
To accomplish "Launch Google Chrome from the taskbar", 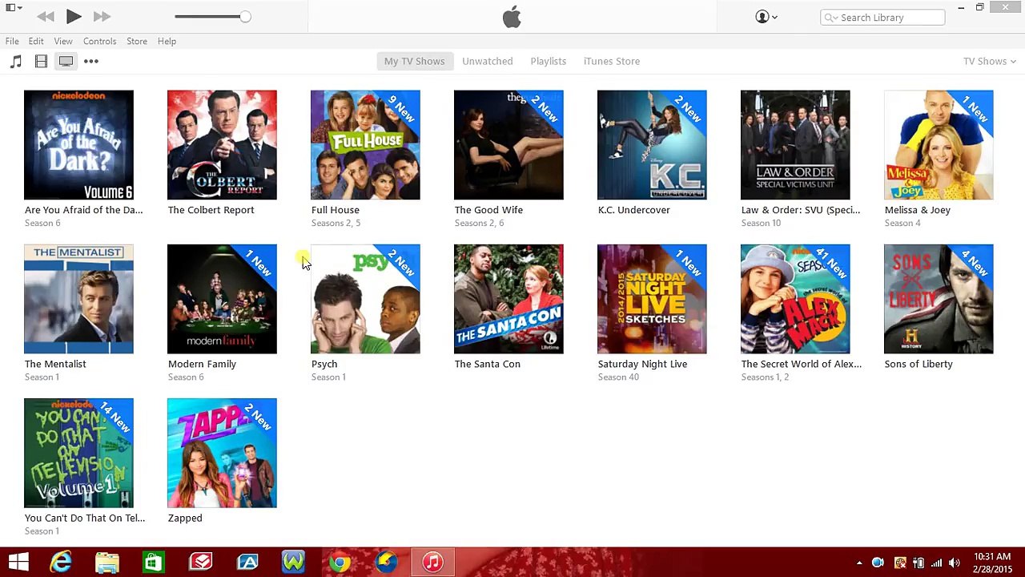I will coord(339,562).
